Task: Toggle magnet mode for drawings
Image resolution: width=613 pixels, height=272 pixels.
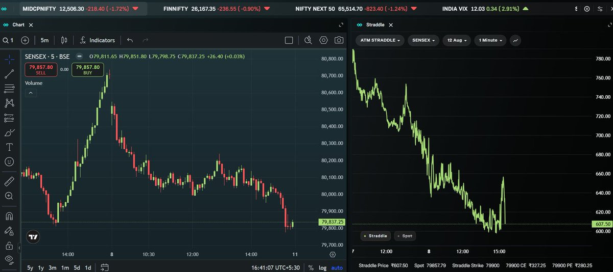Action: tap(9, 216)
